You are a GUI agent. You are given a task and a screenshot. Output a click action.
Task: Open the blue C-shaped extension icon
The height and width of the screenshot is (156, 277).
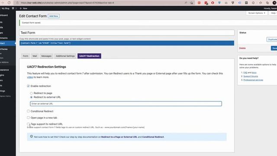239,3
